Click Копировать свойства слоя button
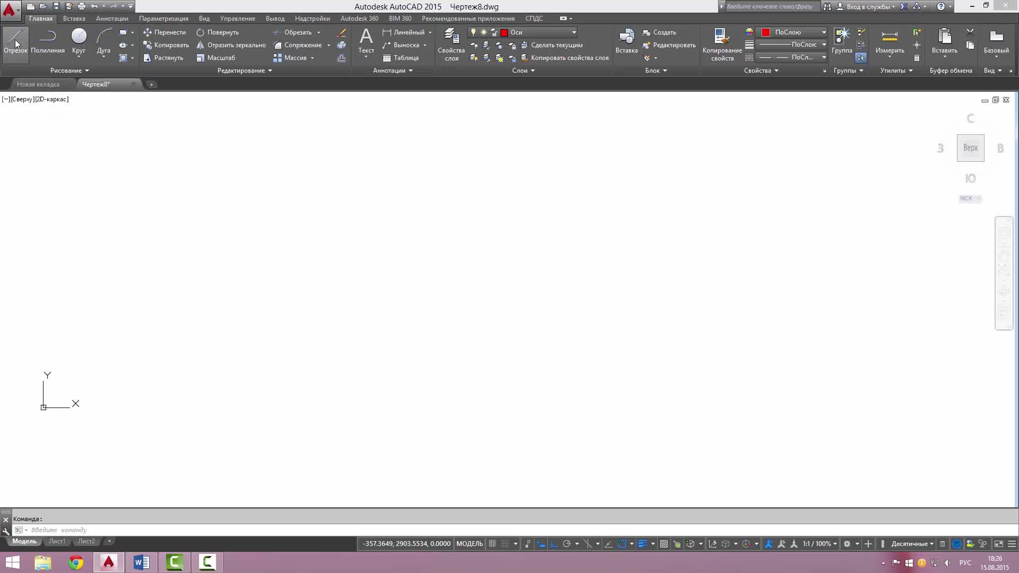The image size is (1019, 573). 564,58
